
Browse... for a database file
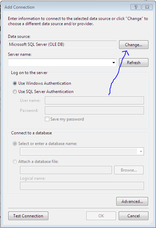[129, 170]
